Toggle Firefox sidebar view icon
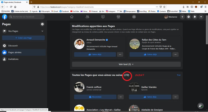The height and width of the screenshot is (112, 208). coord(192,7)
